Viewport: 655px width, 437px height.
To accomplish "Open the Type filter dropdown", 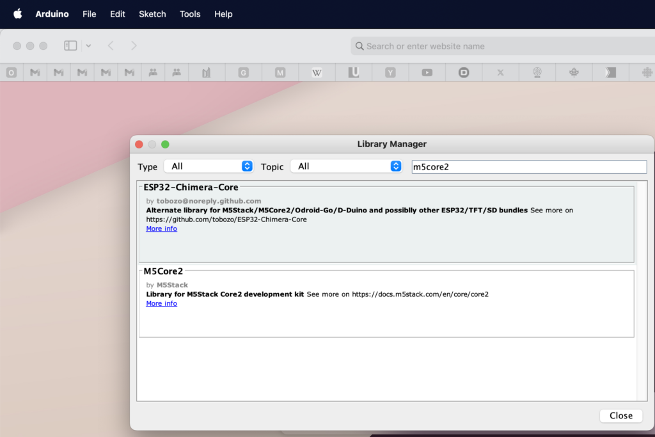I will tap(209, 166).
